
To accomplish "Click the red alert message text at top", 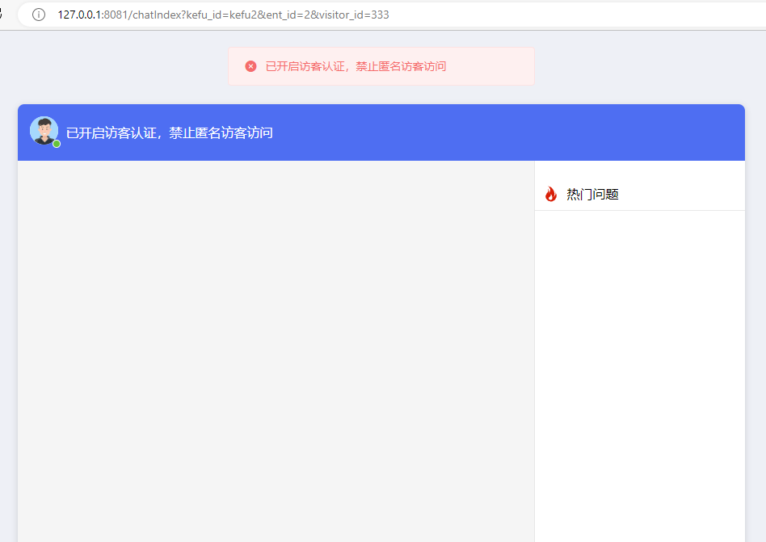I will (356, 66).
